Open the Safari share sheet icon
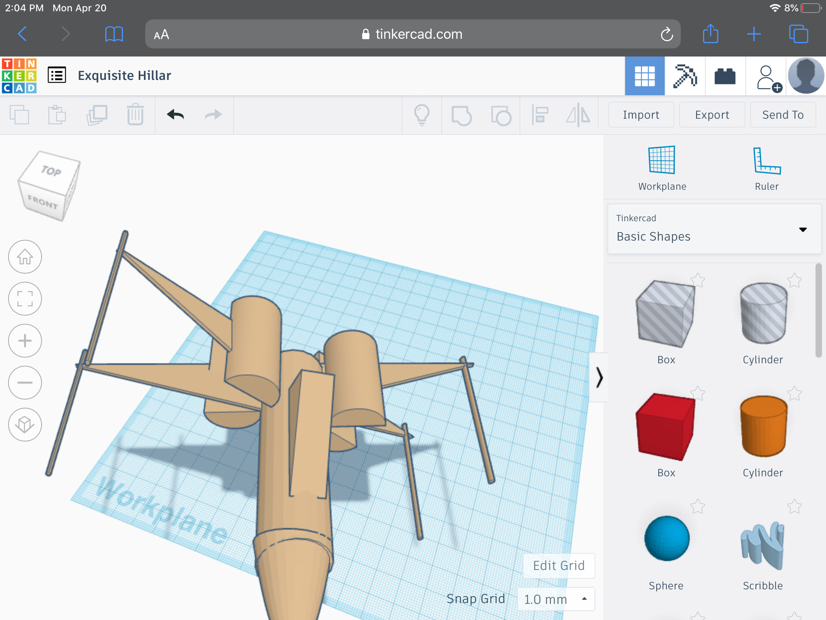The image size is (826, 620). coord(711,34)
